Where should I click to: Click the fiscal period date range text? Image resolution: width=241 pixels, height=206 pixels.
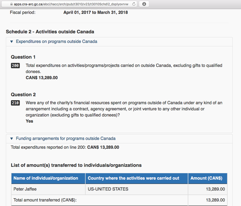[95, 13]
